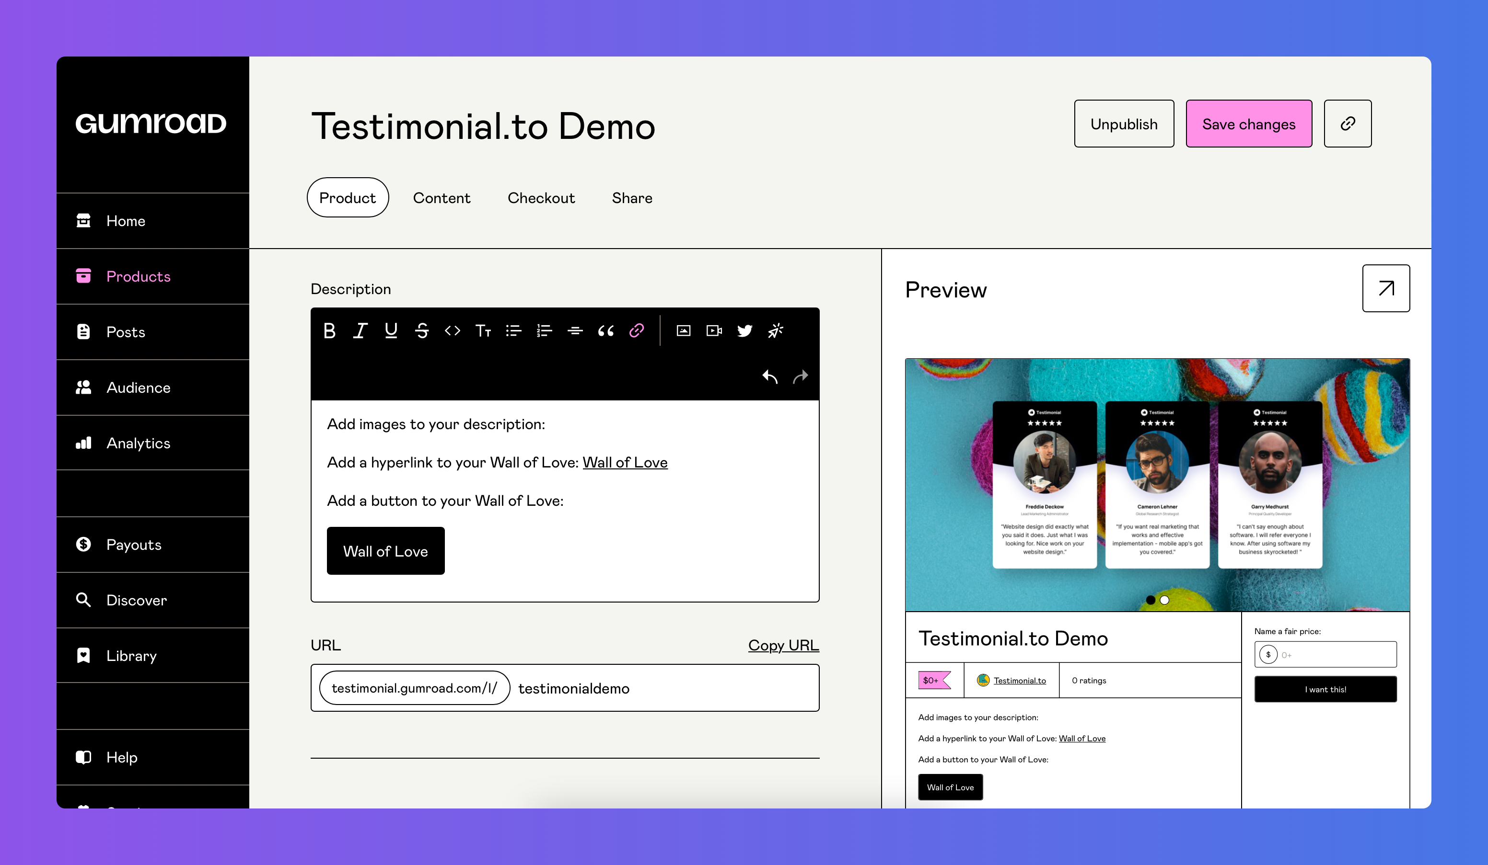Open Products in the sidebar
Viewport: 1488px width, 865px height.
point(153,276)
